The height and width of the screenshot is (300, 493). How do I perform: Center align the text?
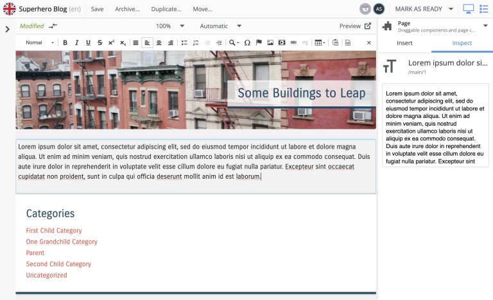pyautogui.click(x=159, y=43)
